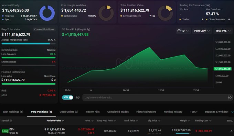Click Entry Avg. Price $2,486.37
The height and width of the screenshot is (136, 234).
coord(110,131)
